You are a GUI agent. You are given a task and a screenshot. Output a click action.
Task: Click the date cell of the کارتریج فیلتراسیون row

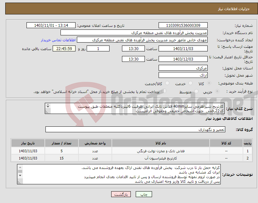click(x=28, y=158)
